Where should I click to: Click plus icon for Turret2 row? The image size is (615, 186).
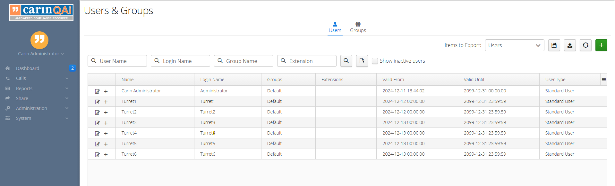coord(106,112)
